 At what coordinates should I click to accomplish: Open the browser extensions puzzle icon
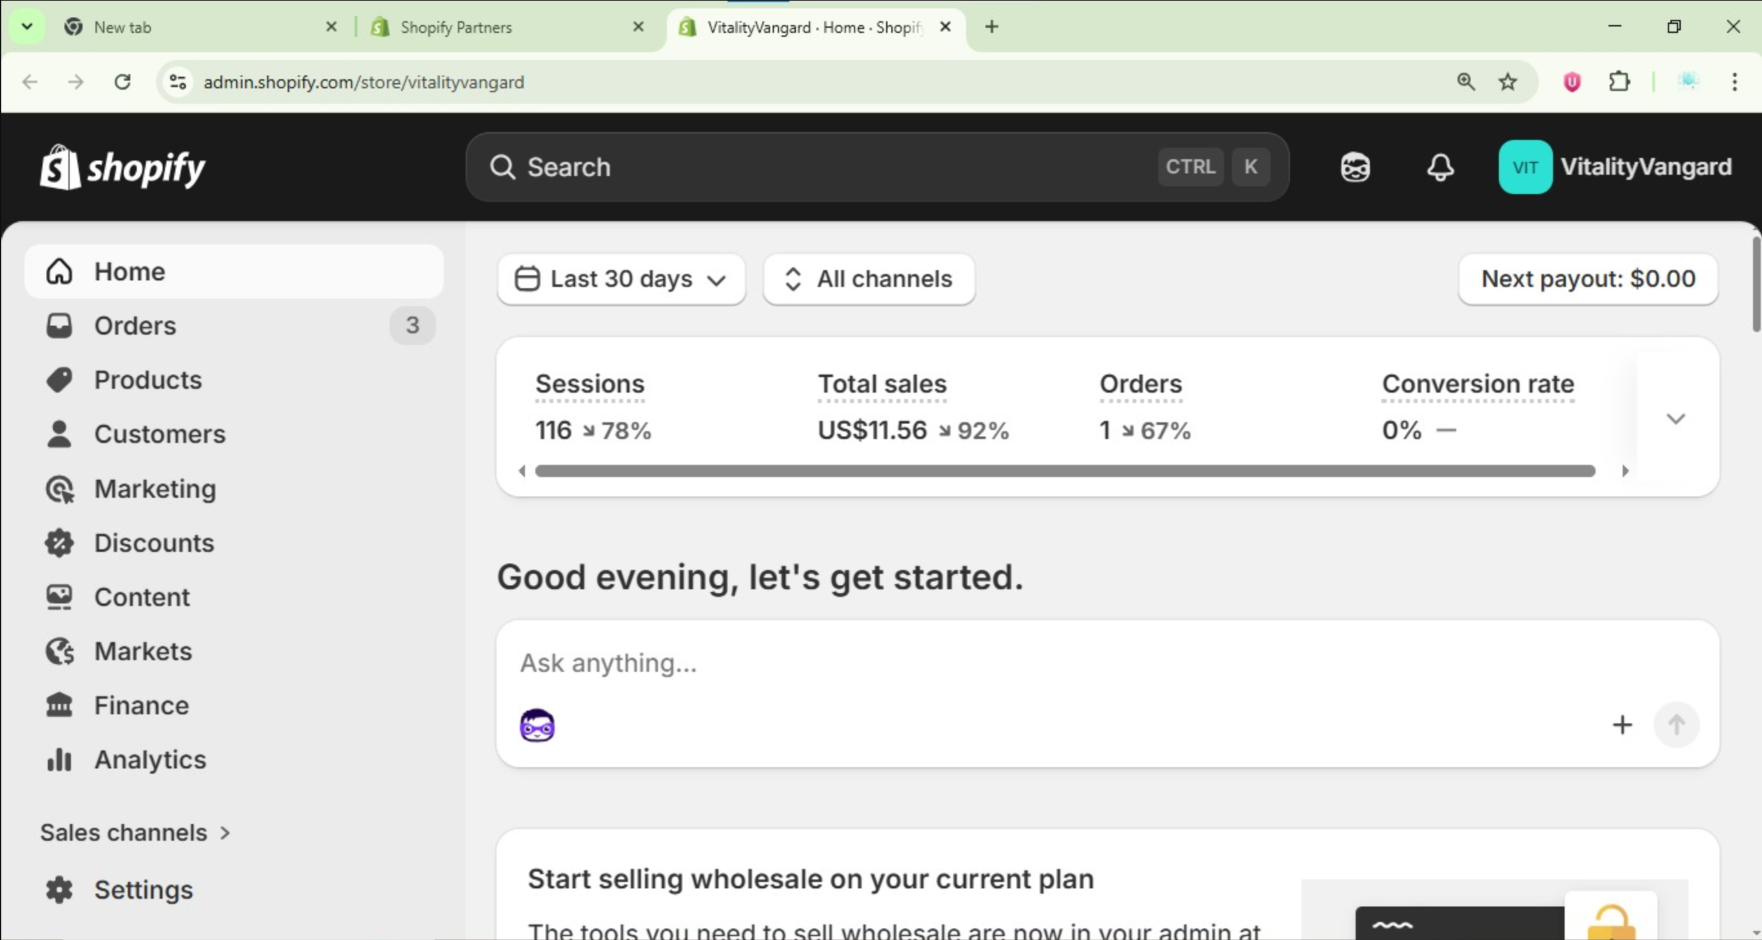1619,82
